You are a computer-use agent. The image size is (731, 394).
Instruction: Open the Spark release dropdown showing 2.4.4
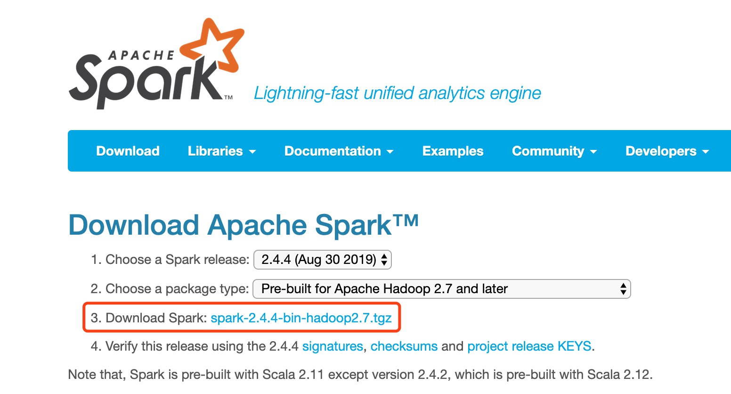coord(322,260)
